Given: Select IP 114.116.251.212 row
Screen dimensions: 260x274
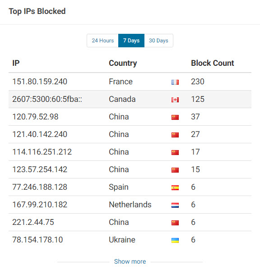Looking at the screenshot, I should point(130,152).
